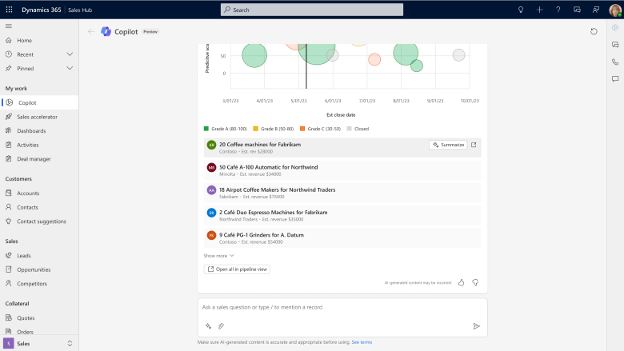This screenshot has width=624, height=351.
Task: Click the SR avatar on 2 Café Duo row
Action: coord(211,213)
